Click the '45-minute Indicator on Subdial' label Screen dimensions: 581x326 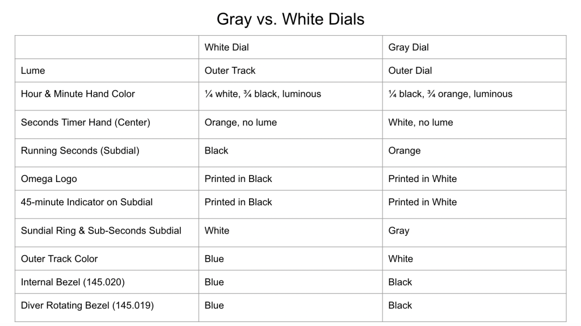click(x=87, y=202)
